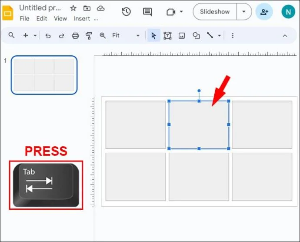Viewport: 300px width, 242px height.
Task: Open the N account avatar
Action: (288, 12)
